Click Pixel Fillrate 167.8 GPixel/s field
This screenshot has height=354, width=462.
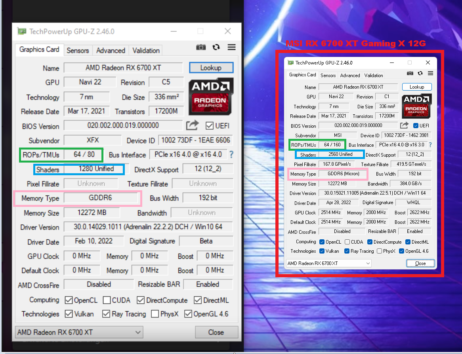click(337, 164)
